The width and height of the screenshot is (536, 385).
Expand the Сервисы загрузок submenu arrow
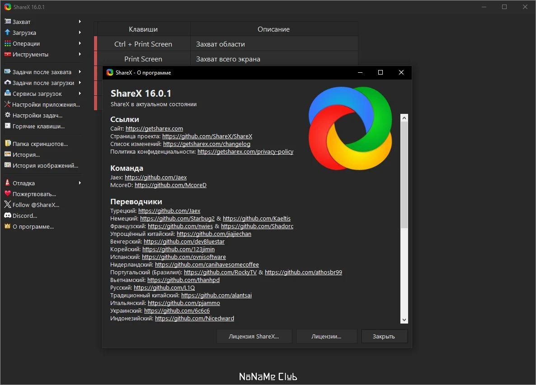pyautogui.click(x=80, y=94)
